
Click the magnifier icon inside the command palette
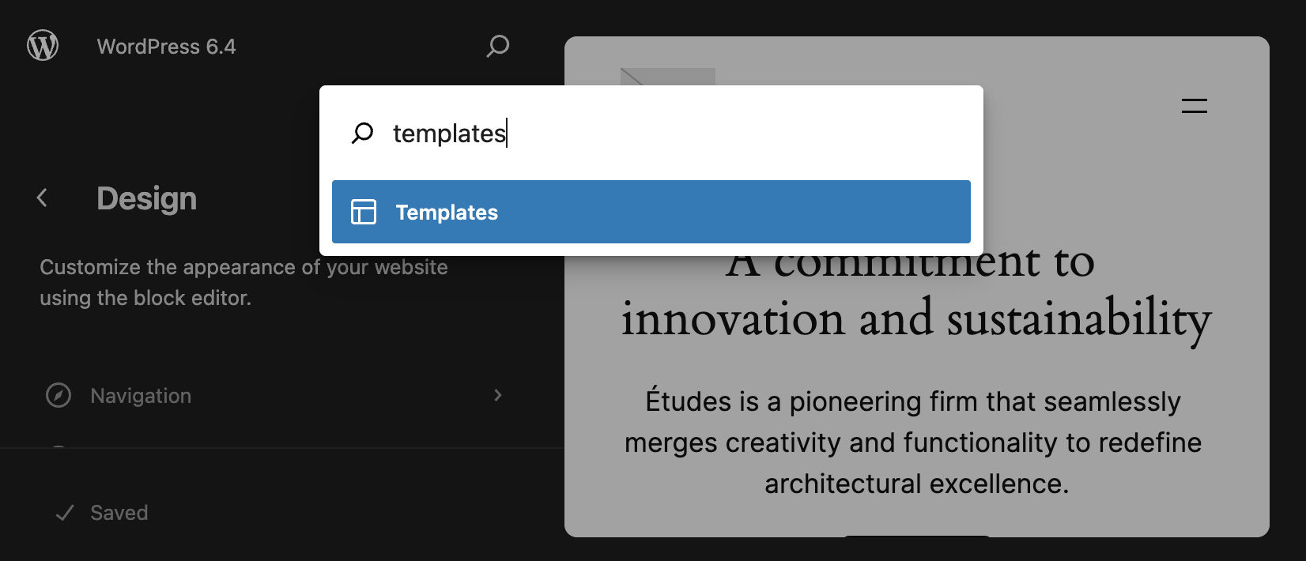[x=363, y=134]
